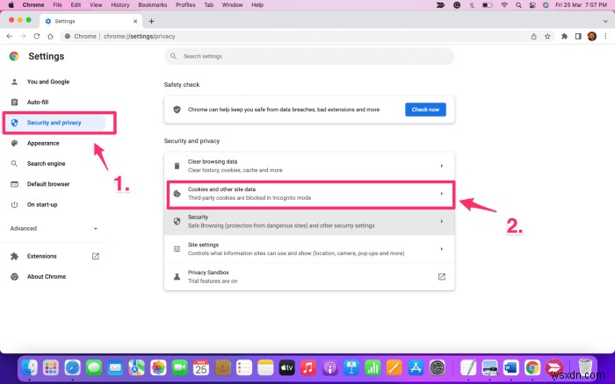Click the trash icon beside Clear browsing data
The image size is (615, 384).
[x=177, y=166]
